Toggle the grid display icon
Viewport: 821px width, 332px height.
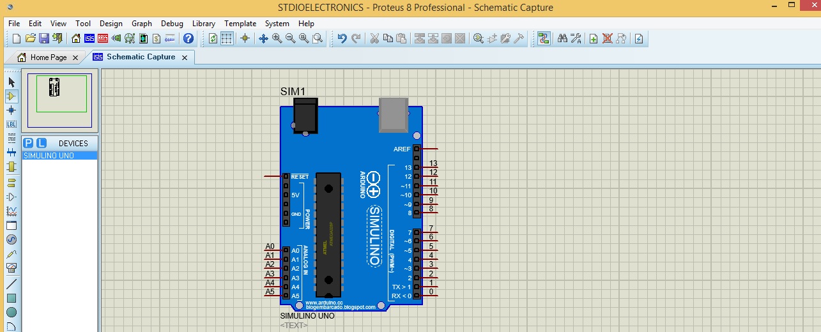pyautogui.click(x=227, y=38)
